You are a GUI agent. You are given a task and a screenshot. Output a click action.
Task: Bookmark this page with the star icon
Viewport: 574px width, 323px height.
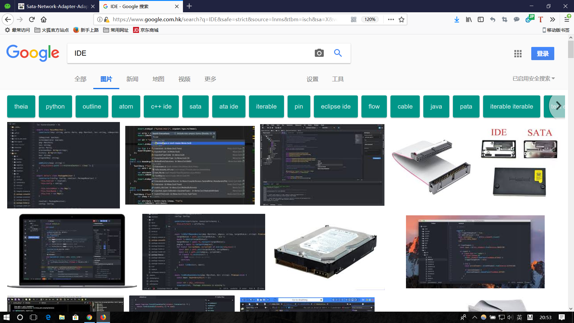pyautogui.click(x=402, y=19)
